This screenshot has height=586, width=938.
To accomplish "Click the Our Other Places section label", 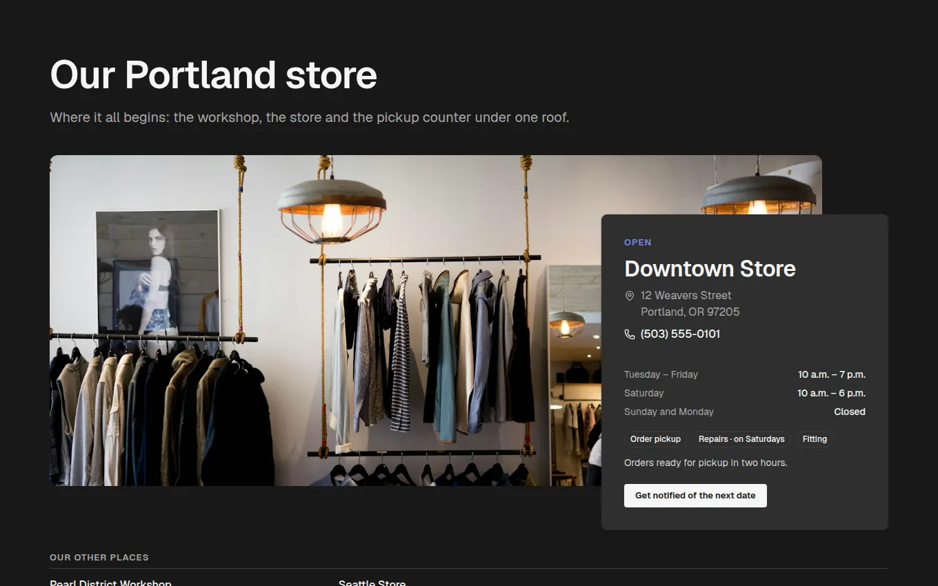I will point(99,557).
